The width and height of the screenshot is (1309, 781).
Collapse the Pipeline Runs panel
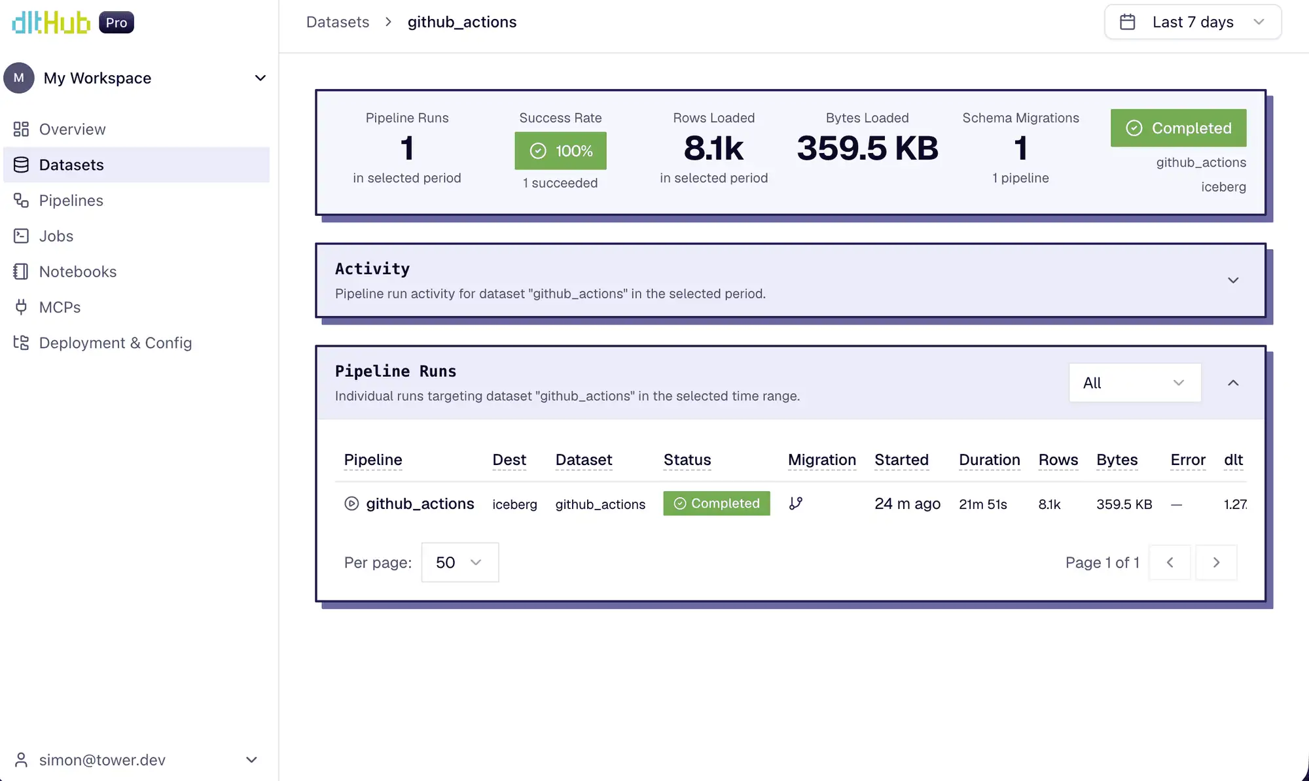pos(1233,383)
